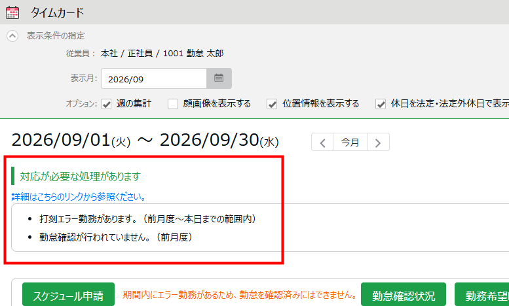Click the orange error notice about エラー勤務
Screen dimensions: 509x306
click(x=240, y=295)
